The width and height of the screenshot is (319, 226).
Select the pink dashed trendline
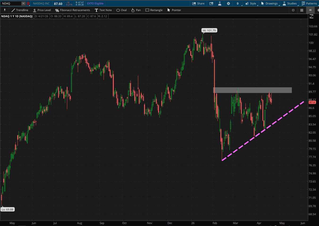point(263,131)
